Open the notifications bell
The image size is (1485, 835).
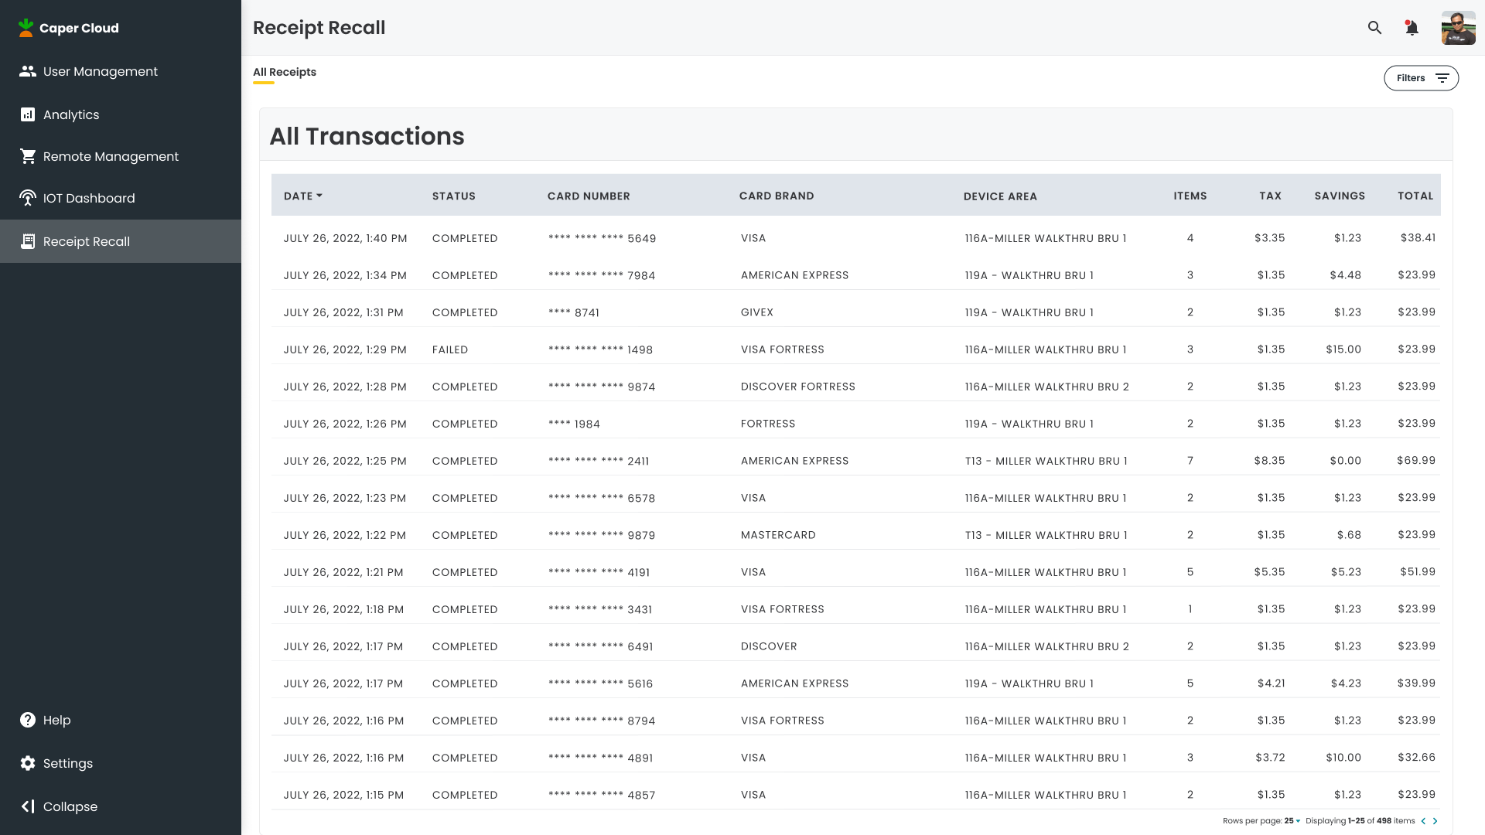1412,28
